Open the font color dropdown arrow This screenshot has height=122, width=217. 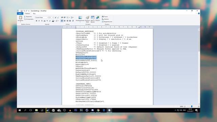pos(55,21)
